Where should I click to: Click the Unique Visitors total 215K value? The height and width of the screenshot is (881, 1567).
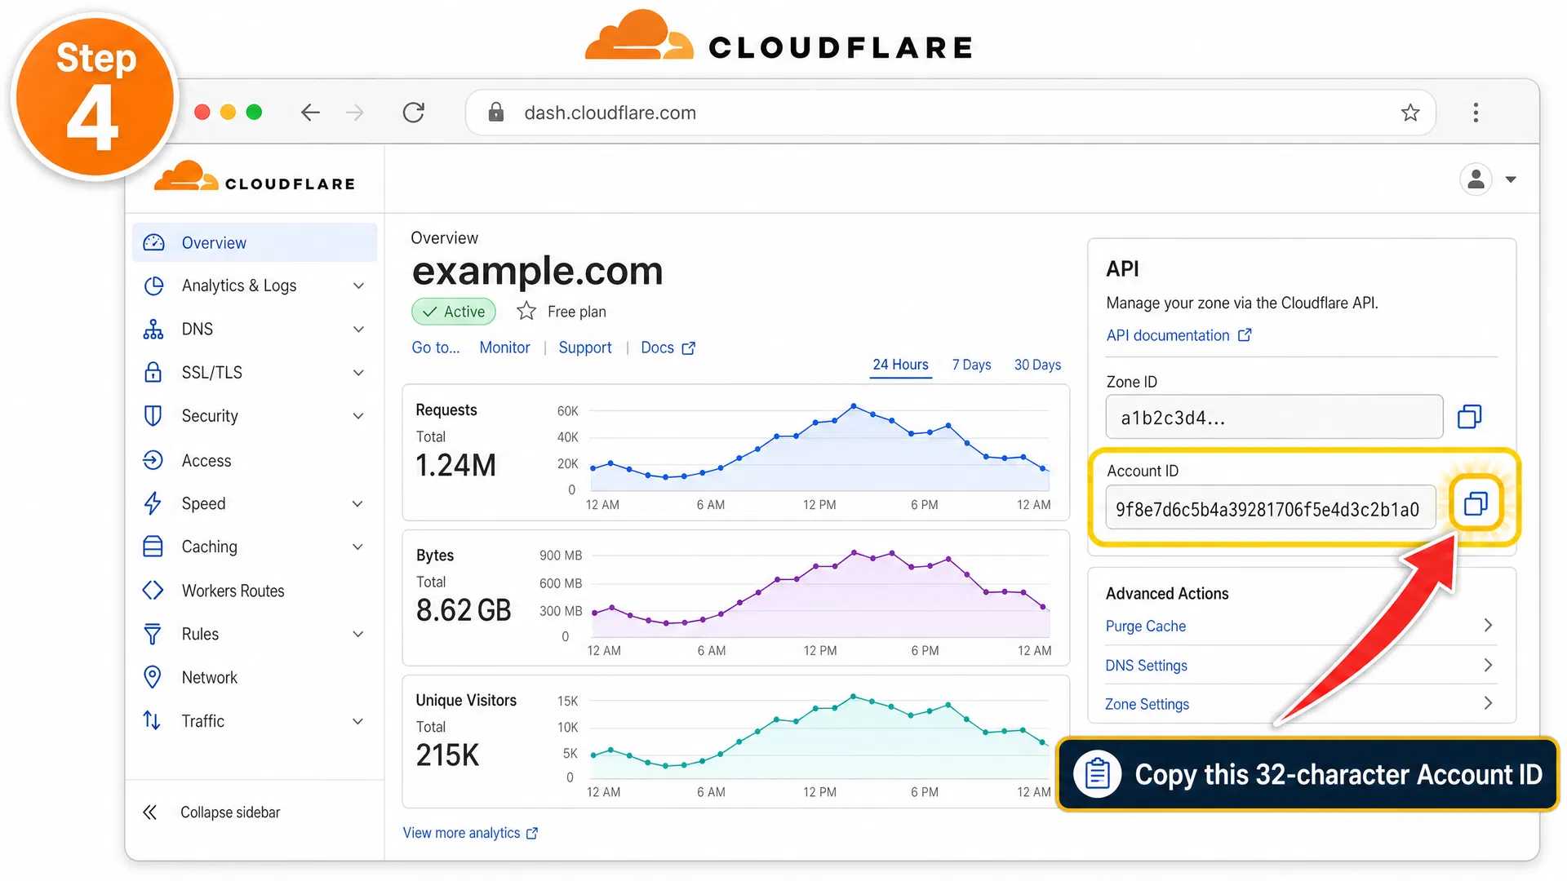(447, 755)
